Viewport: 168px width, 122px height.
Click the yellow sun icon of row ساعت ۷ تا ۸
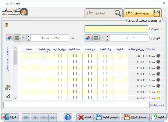point(158,98)
